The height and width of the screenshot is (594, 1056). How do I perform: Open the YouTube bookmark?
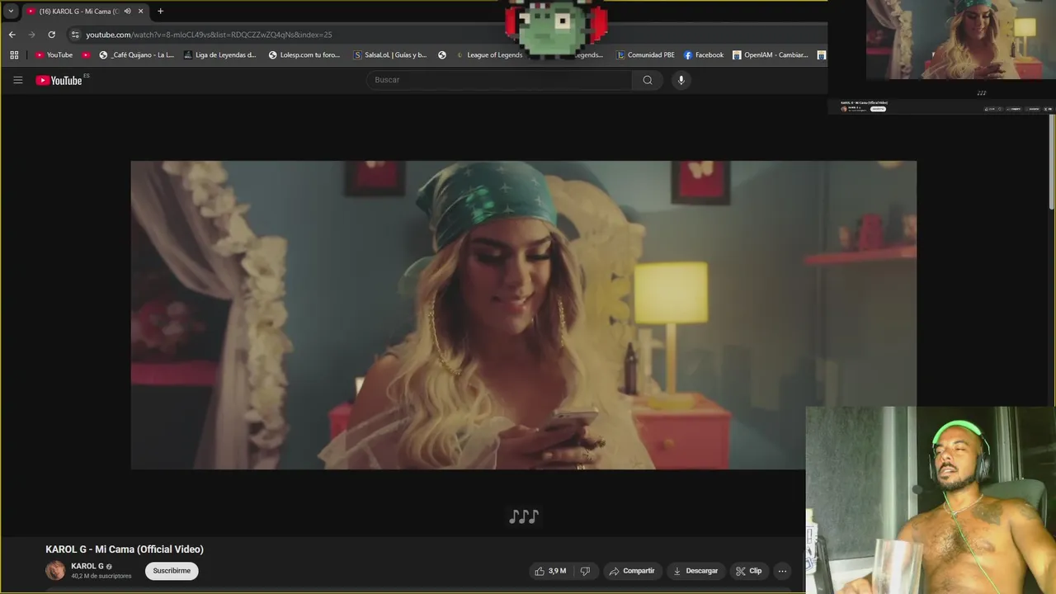click(54, 55)
